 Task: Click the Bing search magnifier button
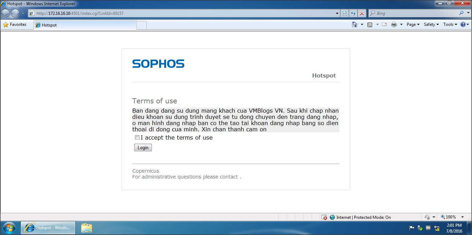click(461, 13)
